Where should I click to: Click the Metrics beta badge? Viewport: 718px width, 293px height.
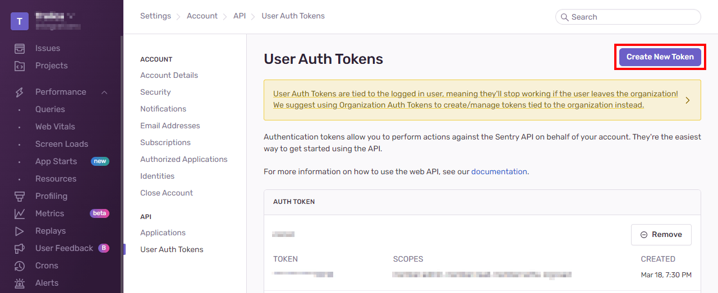click(x=99, y=213)
